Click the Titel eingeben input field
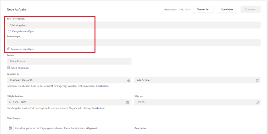The image size is (268, 134). (133, 25)
